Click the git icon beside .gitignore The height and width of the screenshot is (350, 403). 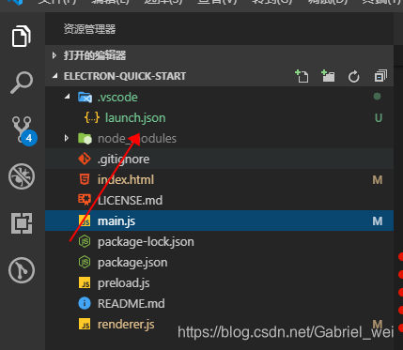85,159
